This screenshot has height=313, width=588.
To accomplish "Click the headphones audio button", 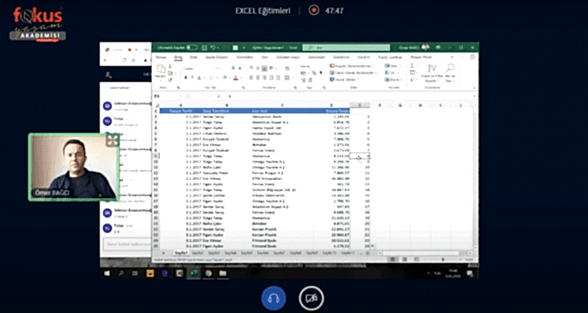I will [x=273, y=297].
